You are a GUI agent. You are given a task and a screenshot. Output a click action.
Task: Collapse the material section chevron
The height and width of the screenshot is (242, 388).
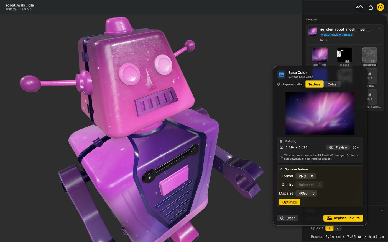380,29
